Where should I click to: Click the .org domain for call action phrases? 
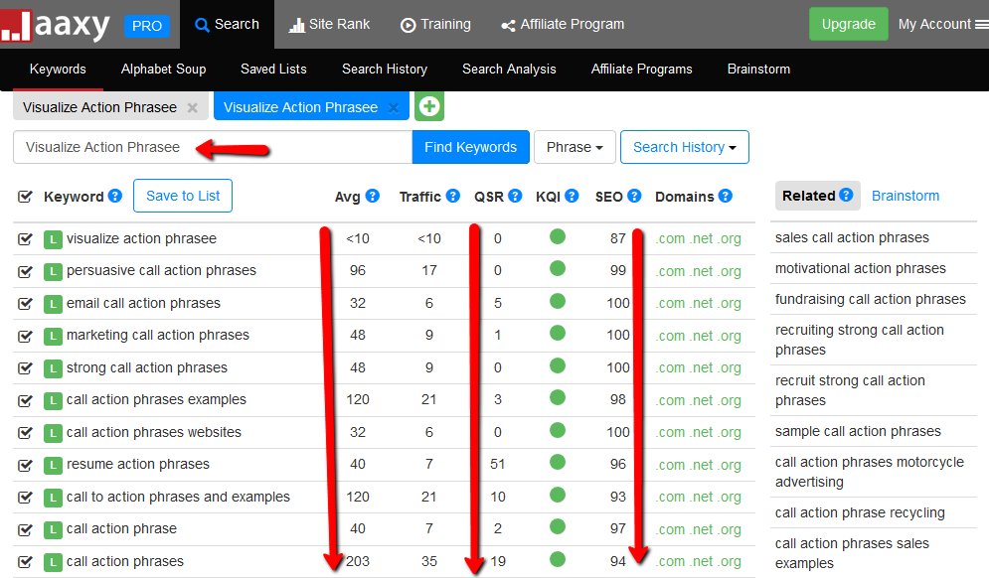[x=730, y=561]
